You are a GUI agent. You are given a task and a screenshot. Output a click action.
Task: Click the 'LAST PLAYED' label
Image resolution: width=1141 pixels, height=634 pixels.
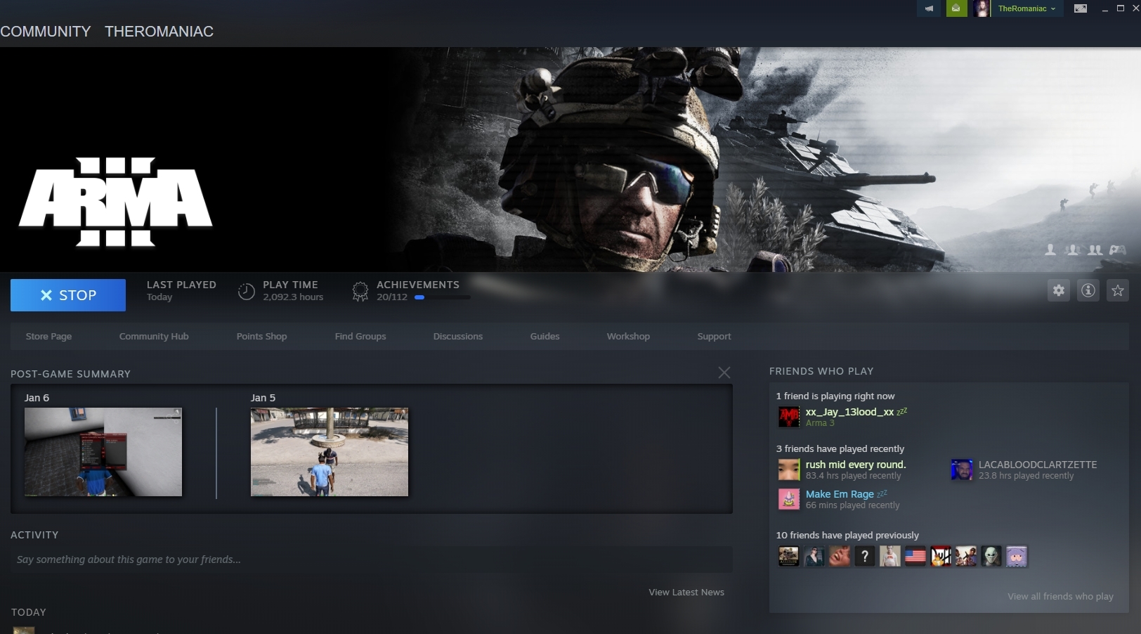click(x=181, y=285)
